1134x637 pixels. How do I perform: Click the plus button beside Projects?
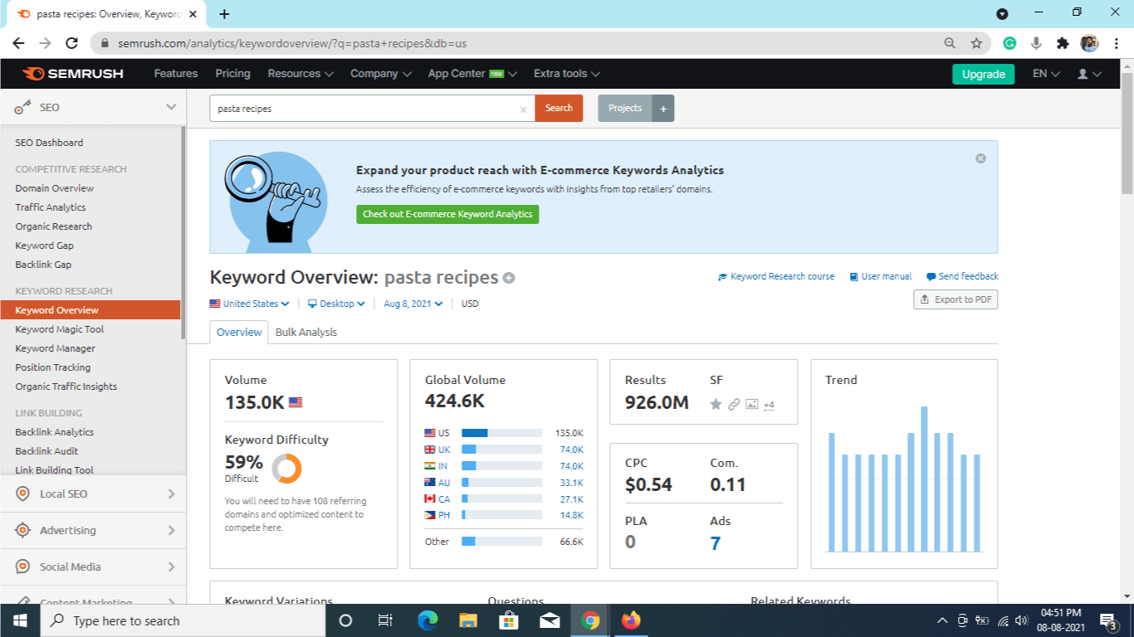pyautogui.click(x=663, y=109)
